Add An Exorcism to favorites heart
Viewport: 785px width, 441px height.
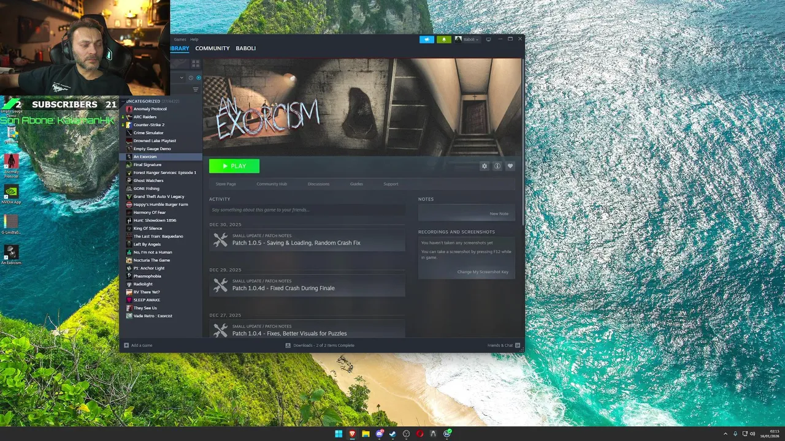click(510, 166)
